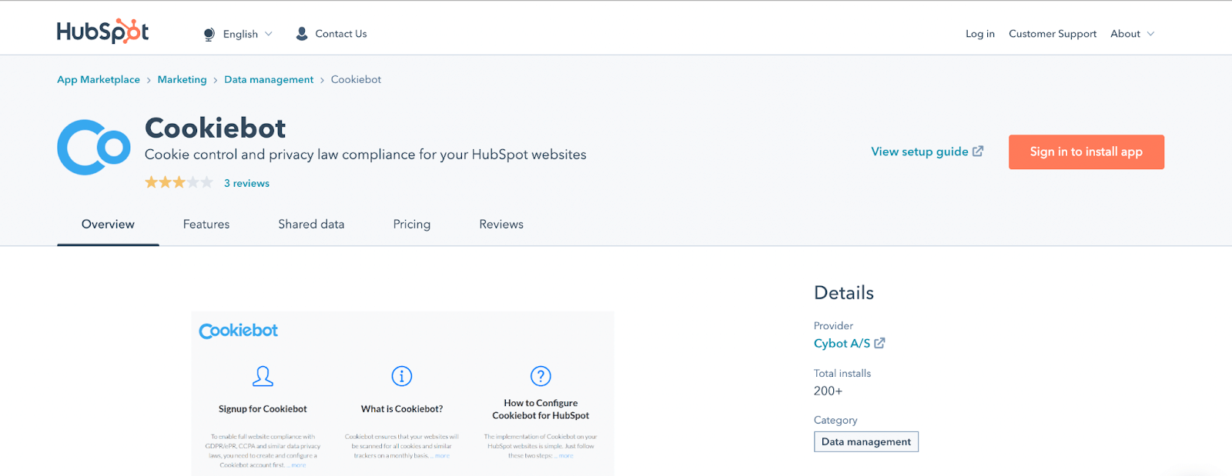The width and height of the screenshot is (1232, 476).
Task: Click How to Configure Cookiebot for HubSpot heading
Action: [x=541, y=409]
